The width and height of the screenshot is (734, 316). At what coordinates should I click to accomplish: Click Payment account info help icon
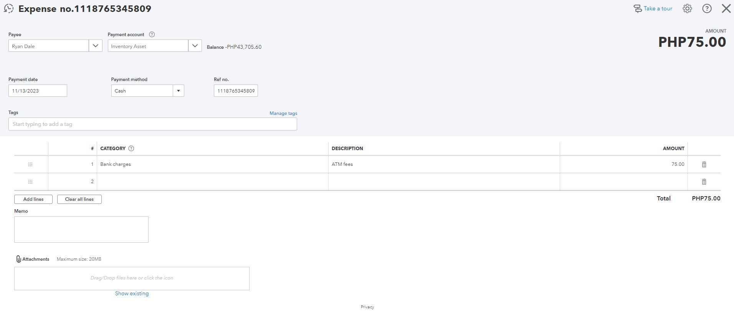point(152,35)
